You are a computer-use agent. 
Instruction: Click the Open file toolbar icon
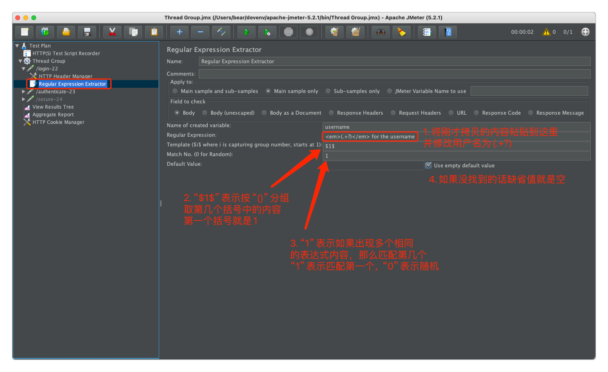[x=66, y=32]
